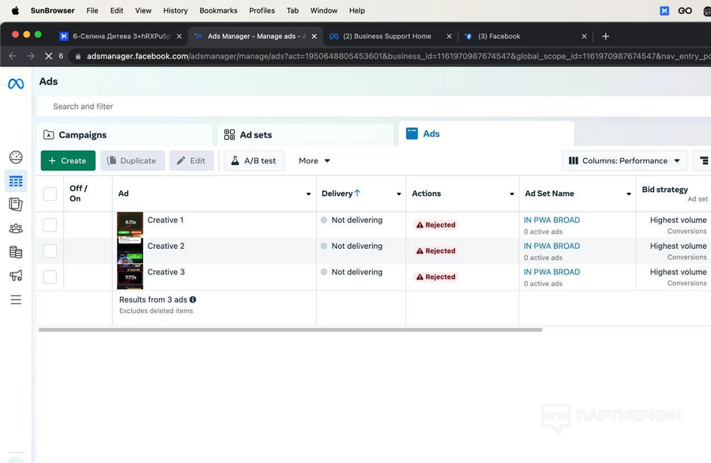Select the Ads tab

tap(487, 134)
